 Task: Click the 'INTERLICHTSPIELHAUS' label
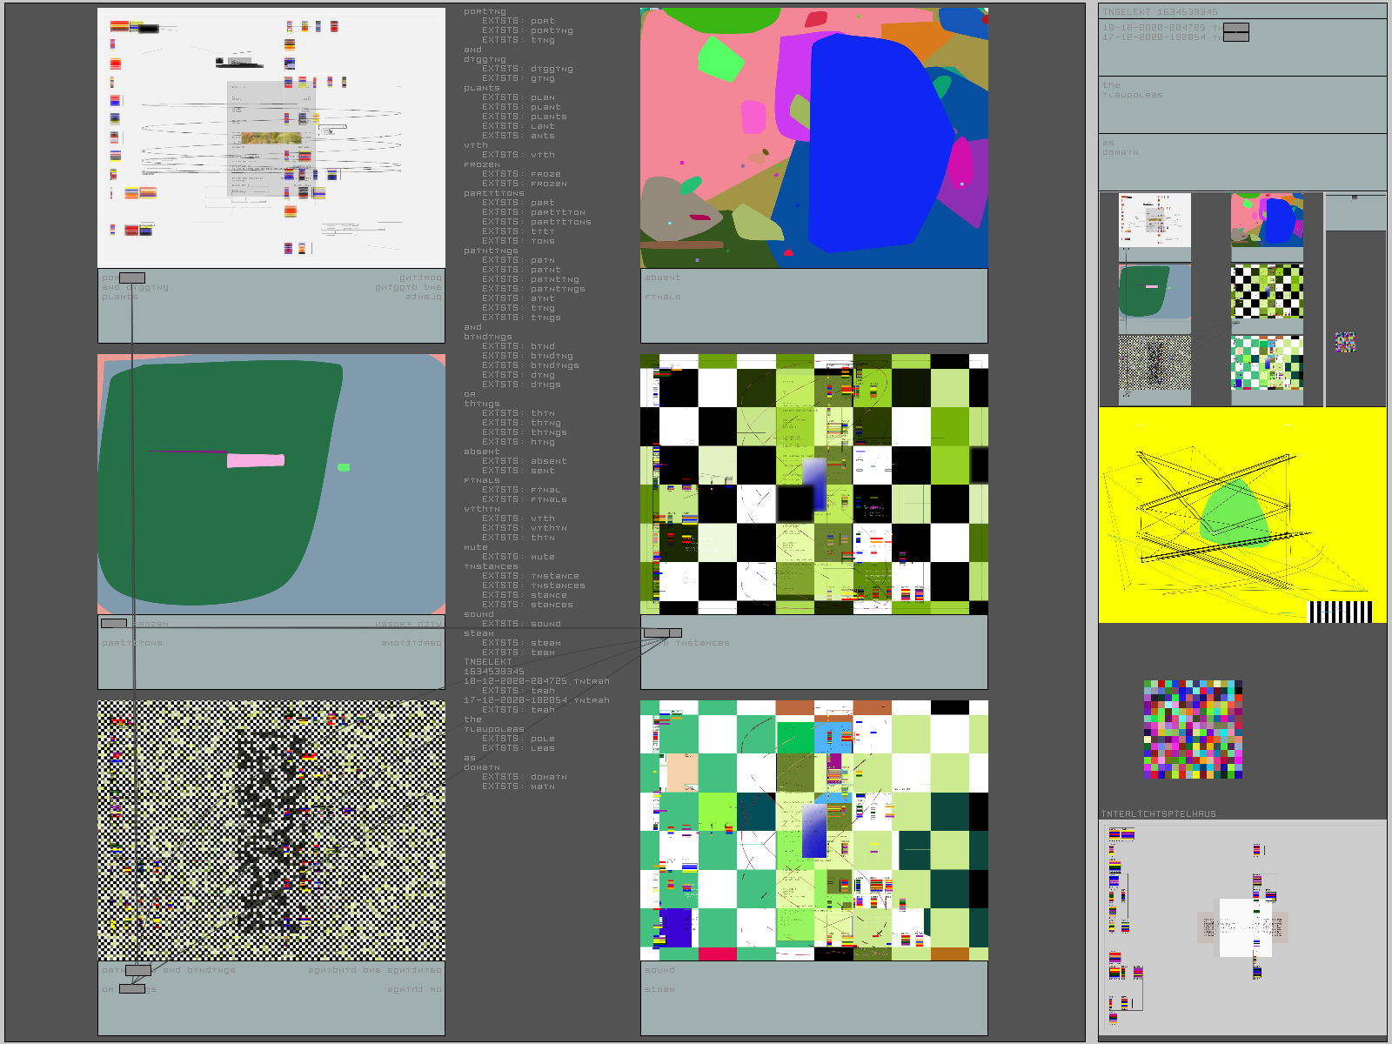1159,814
